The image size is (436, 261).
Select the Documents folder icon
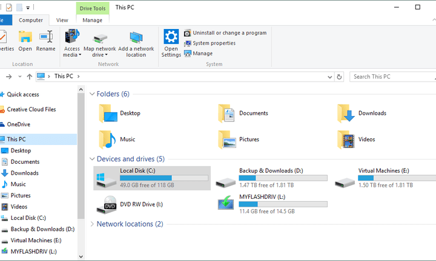[227, 113]
